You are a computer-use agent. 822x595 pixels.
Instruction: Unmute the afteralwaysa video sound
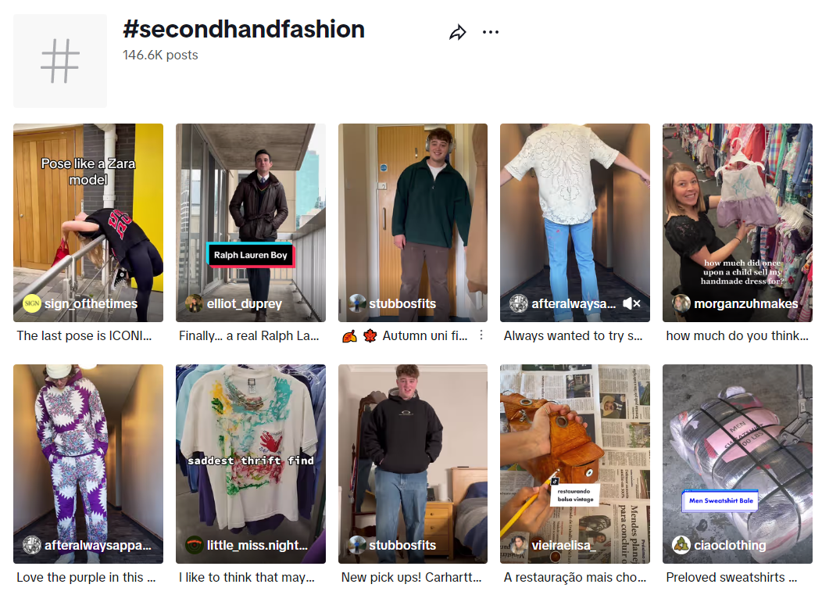coord(631,303)
